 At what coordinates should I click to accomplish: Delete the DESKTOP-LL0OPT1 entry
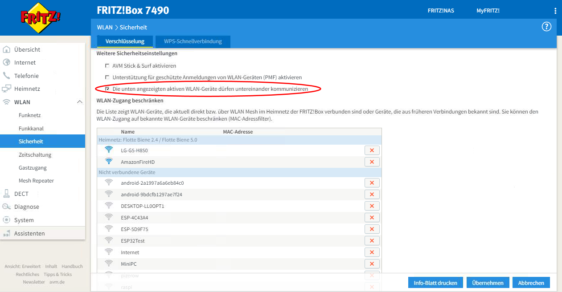[372, 206]
